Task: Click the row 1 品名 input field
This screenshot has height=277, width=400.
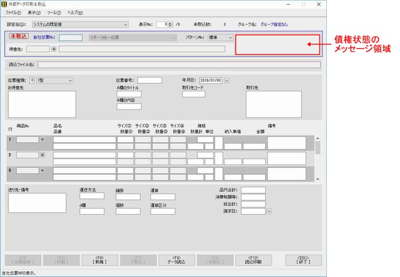Action: click(x=85, y=139)
